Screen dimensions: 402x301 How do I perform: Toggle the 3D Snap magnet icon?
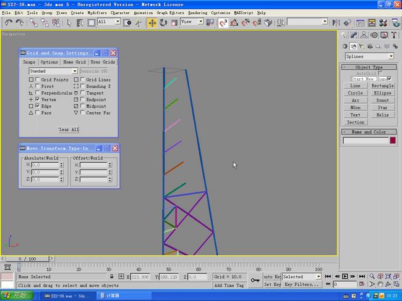point(223,23)
